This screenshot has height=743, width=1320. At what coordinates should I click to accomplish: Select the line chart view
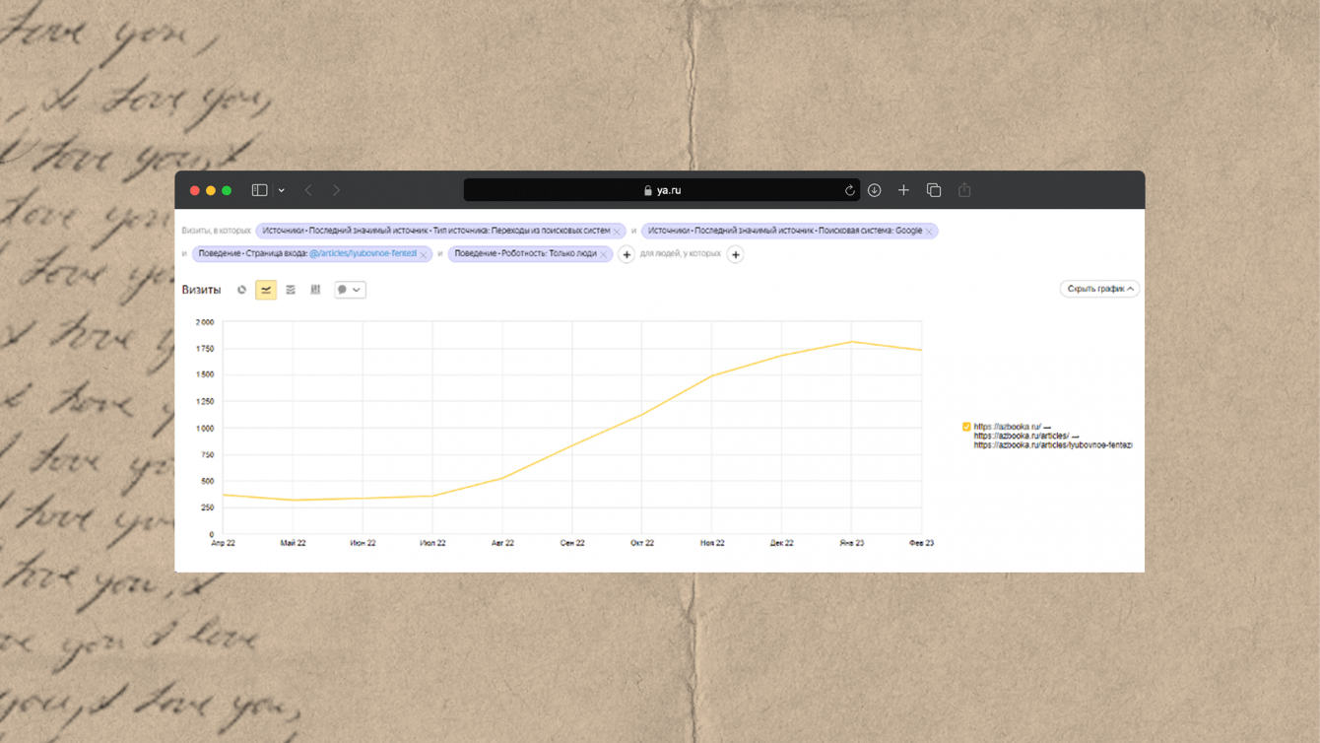(266, 290)
